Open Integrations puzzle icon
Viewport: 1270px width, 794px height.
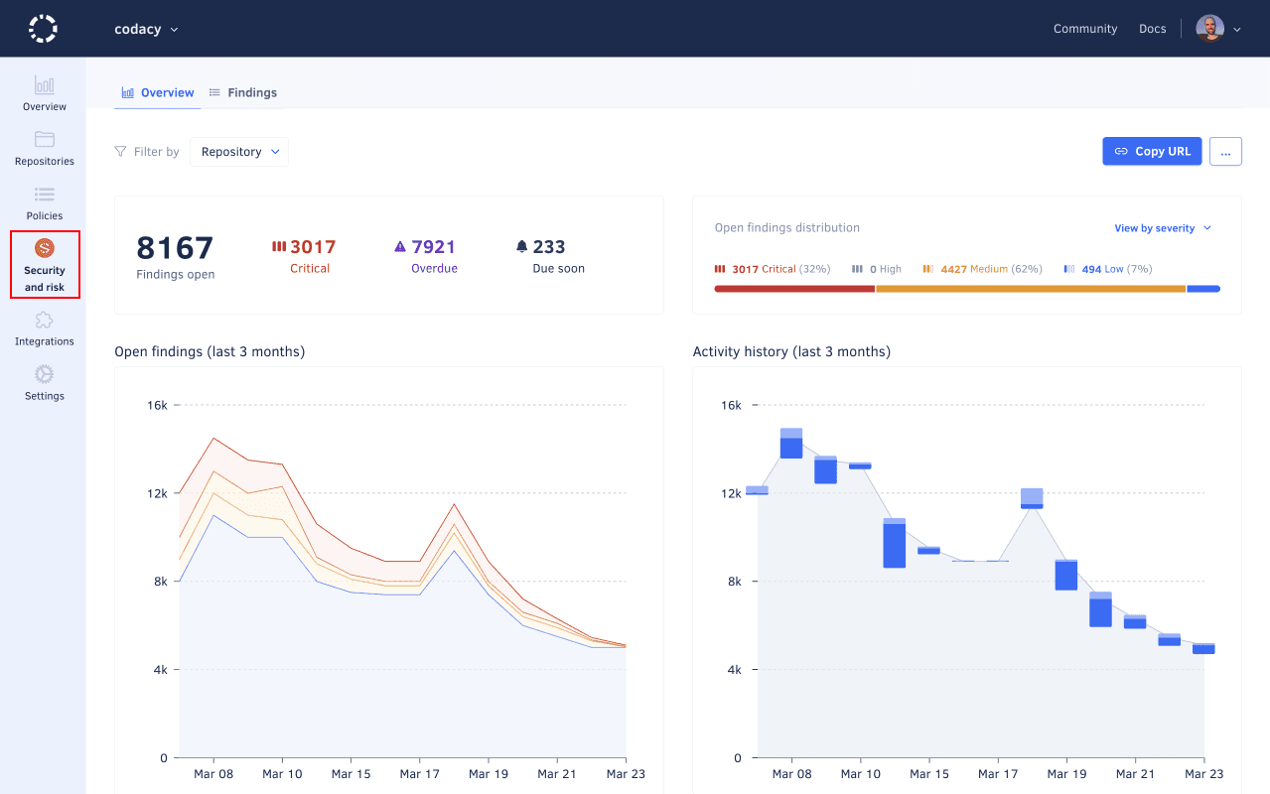click(x=45, y=321)
